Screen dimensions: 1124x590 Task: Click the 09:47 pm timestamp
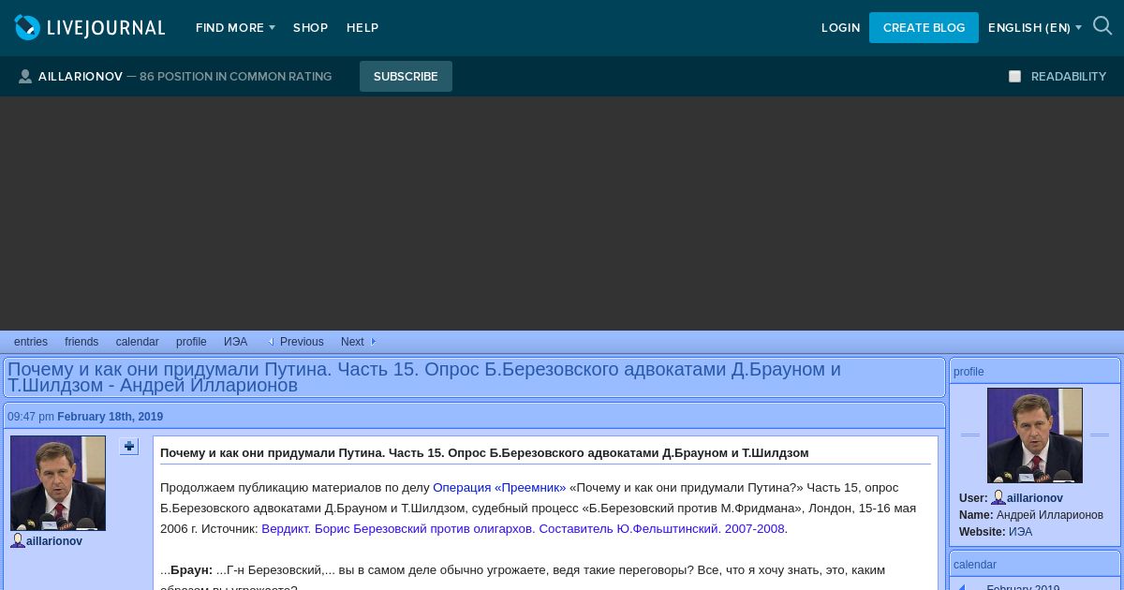(31, 417)
